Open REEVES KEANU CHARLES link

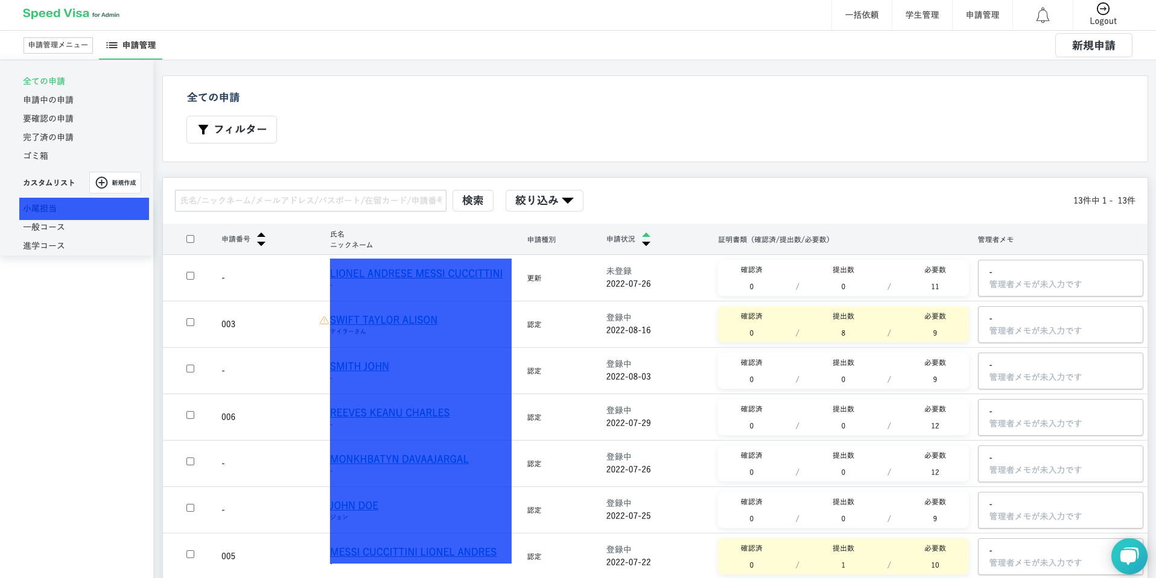click(390, 413)
